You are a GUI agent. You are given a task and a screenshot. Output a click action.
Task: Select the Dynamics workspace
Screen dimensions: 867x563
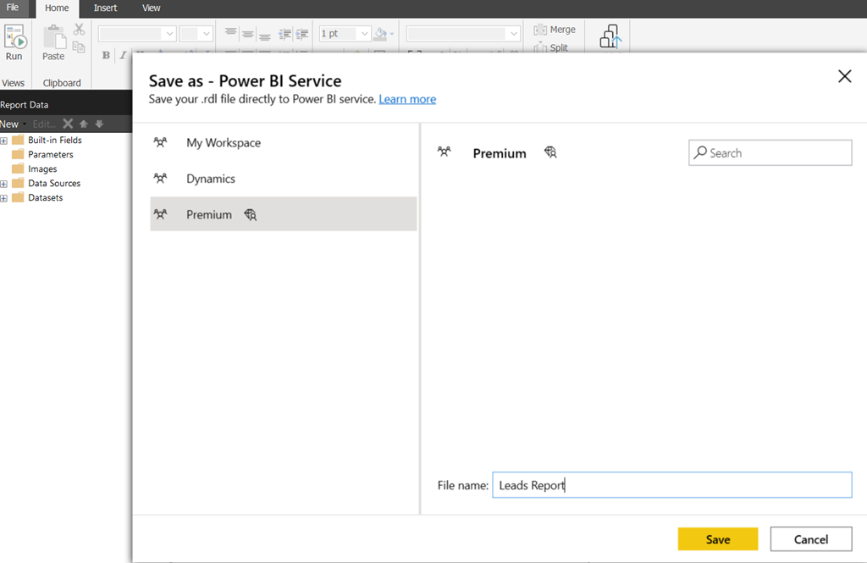283,179
